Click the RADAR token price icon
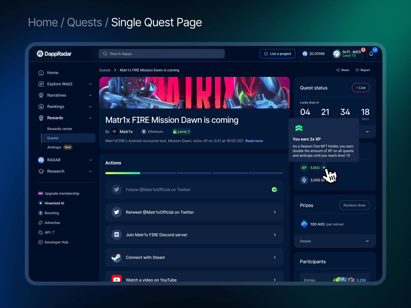411x308 pixels. [305, 54]
